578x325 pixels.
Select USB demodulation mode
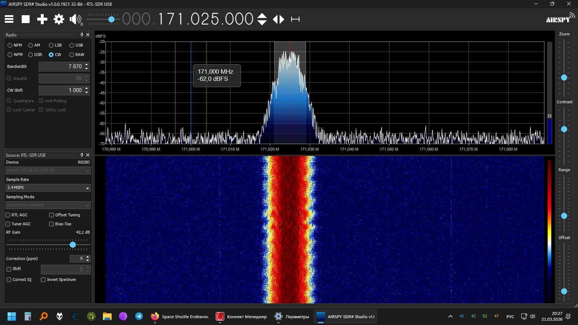tap(72, 45)
